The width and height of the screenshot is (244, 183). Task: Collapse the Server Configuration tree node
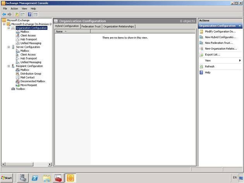[x=9, y=47]
